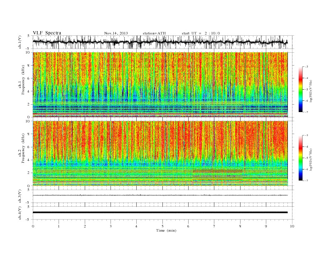The width and height of the screenshot is (329, 254).
Task: Click the 5 tick on ch.1(V) waveform axis
Action: pos(29,36)
